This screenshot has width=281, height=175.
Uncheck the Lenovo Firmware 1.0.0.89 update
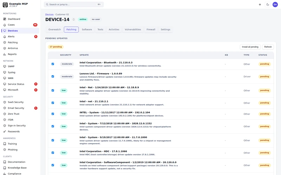(x=53, y=76)
